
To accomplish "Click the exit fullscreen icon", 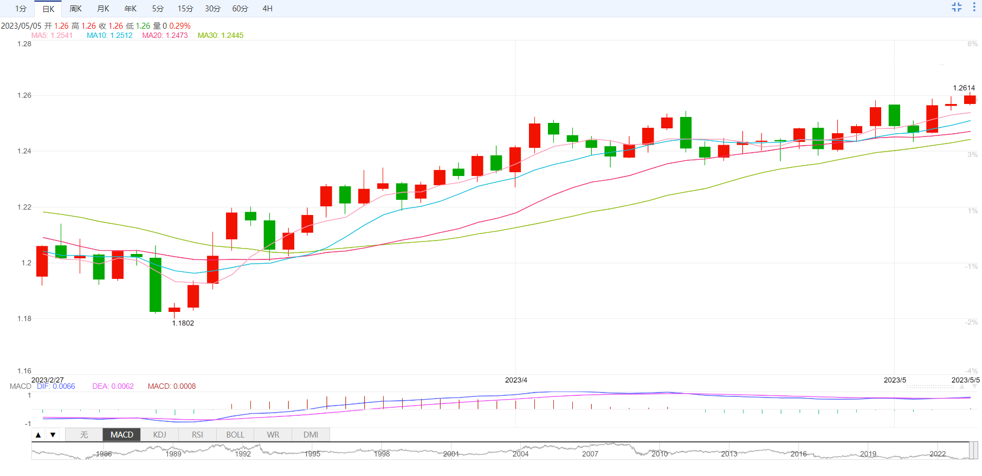I will point(957,7).
